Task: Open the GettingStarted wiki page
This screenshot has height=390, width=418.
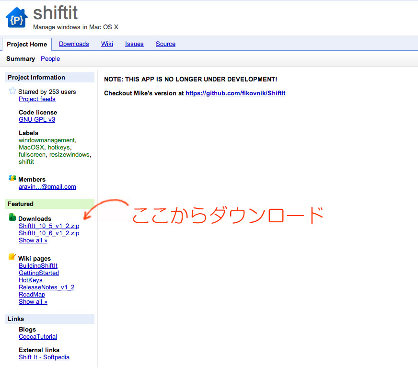Action: [x=39, y=273]
